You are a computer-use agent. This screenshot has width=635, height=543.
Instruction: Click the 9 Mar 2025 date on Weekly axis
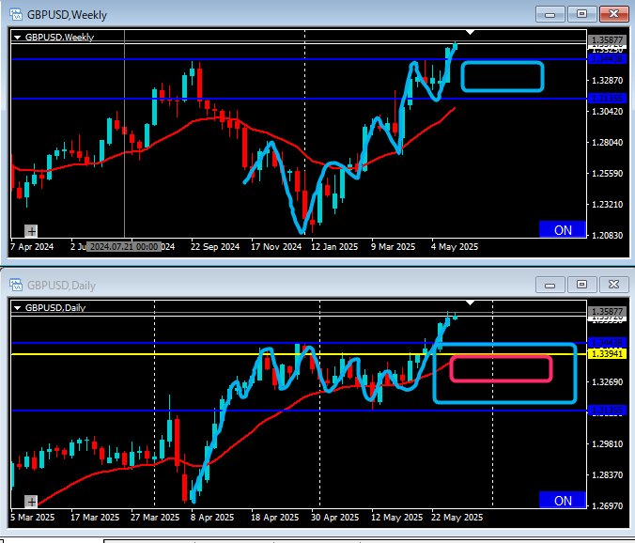(393, 246)
